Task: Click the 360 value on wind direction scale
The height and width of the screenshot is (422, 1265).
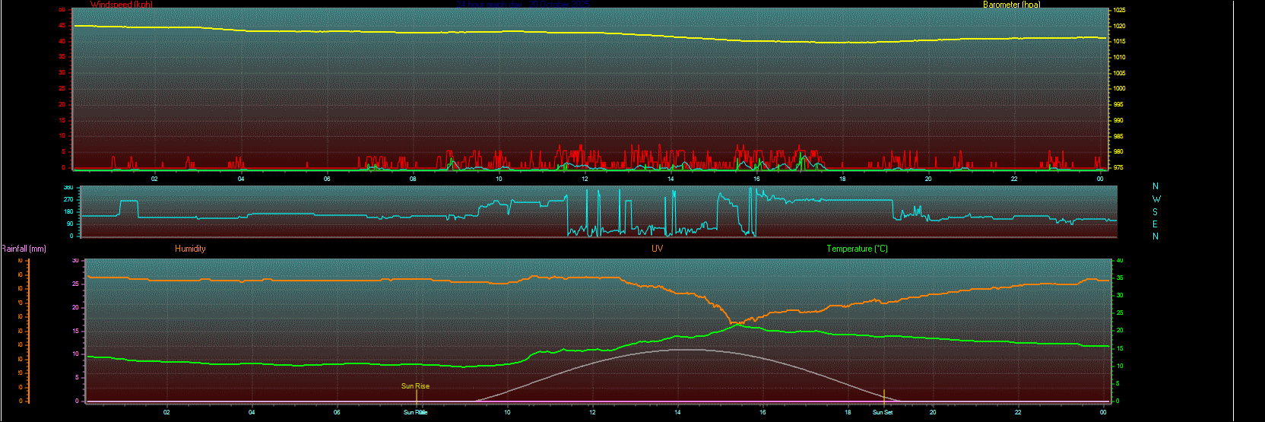Action: coord(68,188)
